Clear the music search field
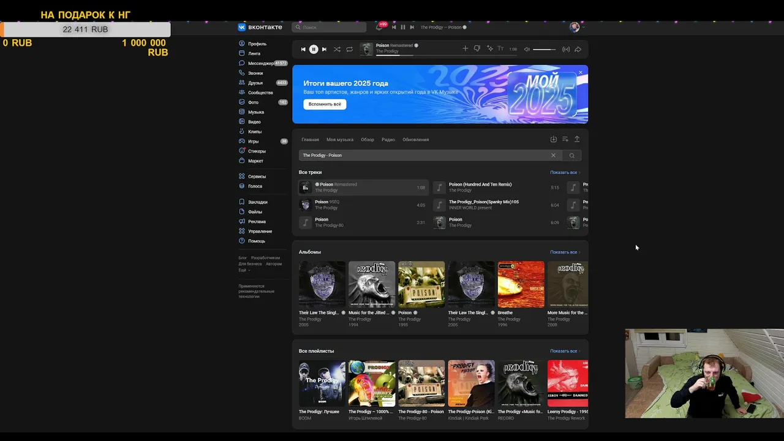 click(x=553, y=156)
